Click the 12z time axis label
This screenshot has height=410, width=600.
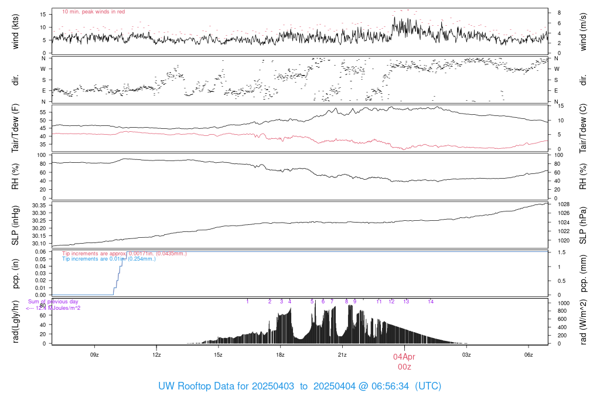[156, 354]
